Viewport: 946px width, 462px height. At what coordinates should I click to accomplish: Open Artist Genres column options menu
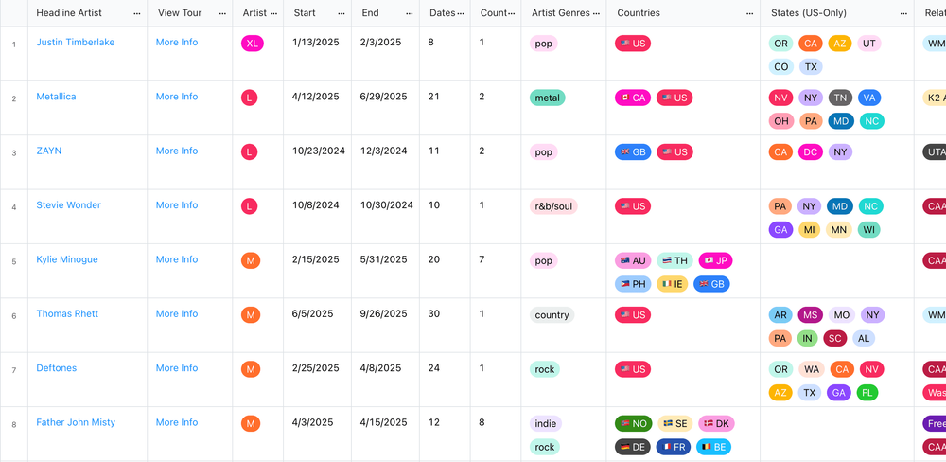point(597,13)
